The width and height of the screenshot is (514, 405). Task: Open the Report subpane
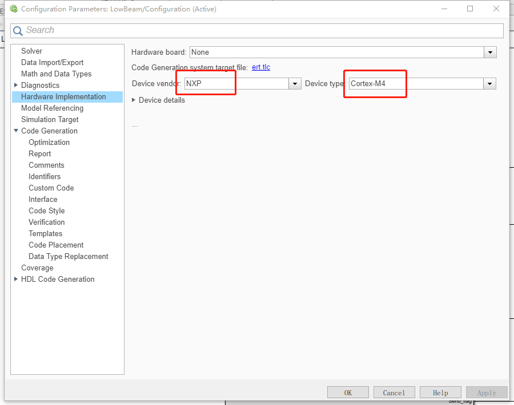pyautogui.click(x=39, y=154)
